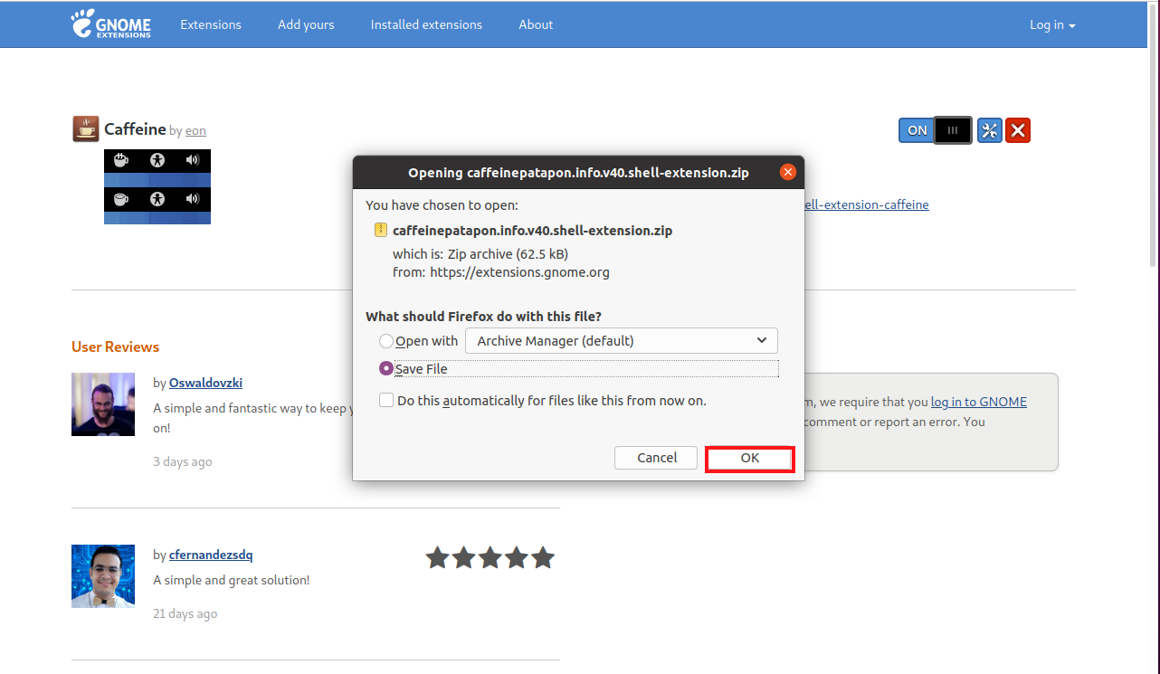Image resolution: width=1160 pixels, height=674 pixels.
Task: Expand the Archive Manager (default) dropdown
Action: pos(622,341)
